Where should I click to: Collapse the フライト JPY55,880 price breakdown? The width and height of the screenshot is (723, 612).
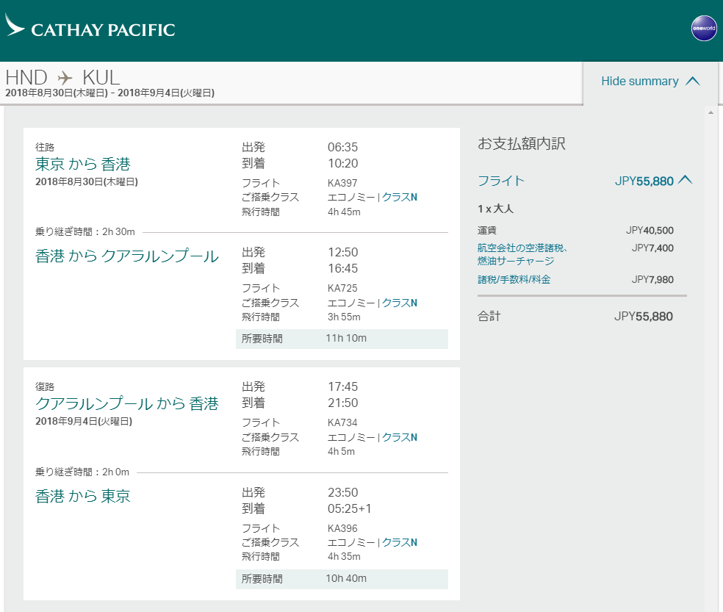click(686, 180)
